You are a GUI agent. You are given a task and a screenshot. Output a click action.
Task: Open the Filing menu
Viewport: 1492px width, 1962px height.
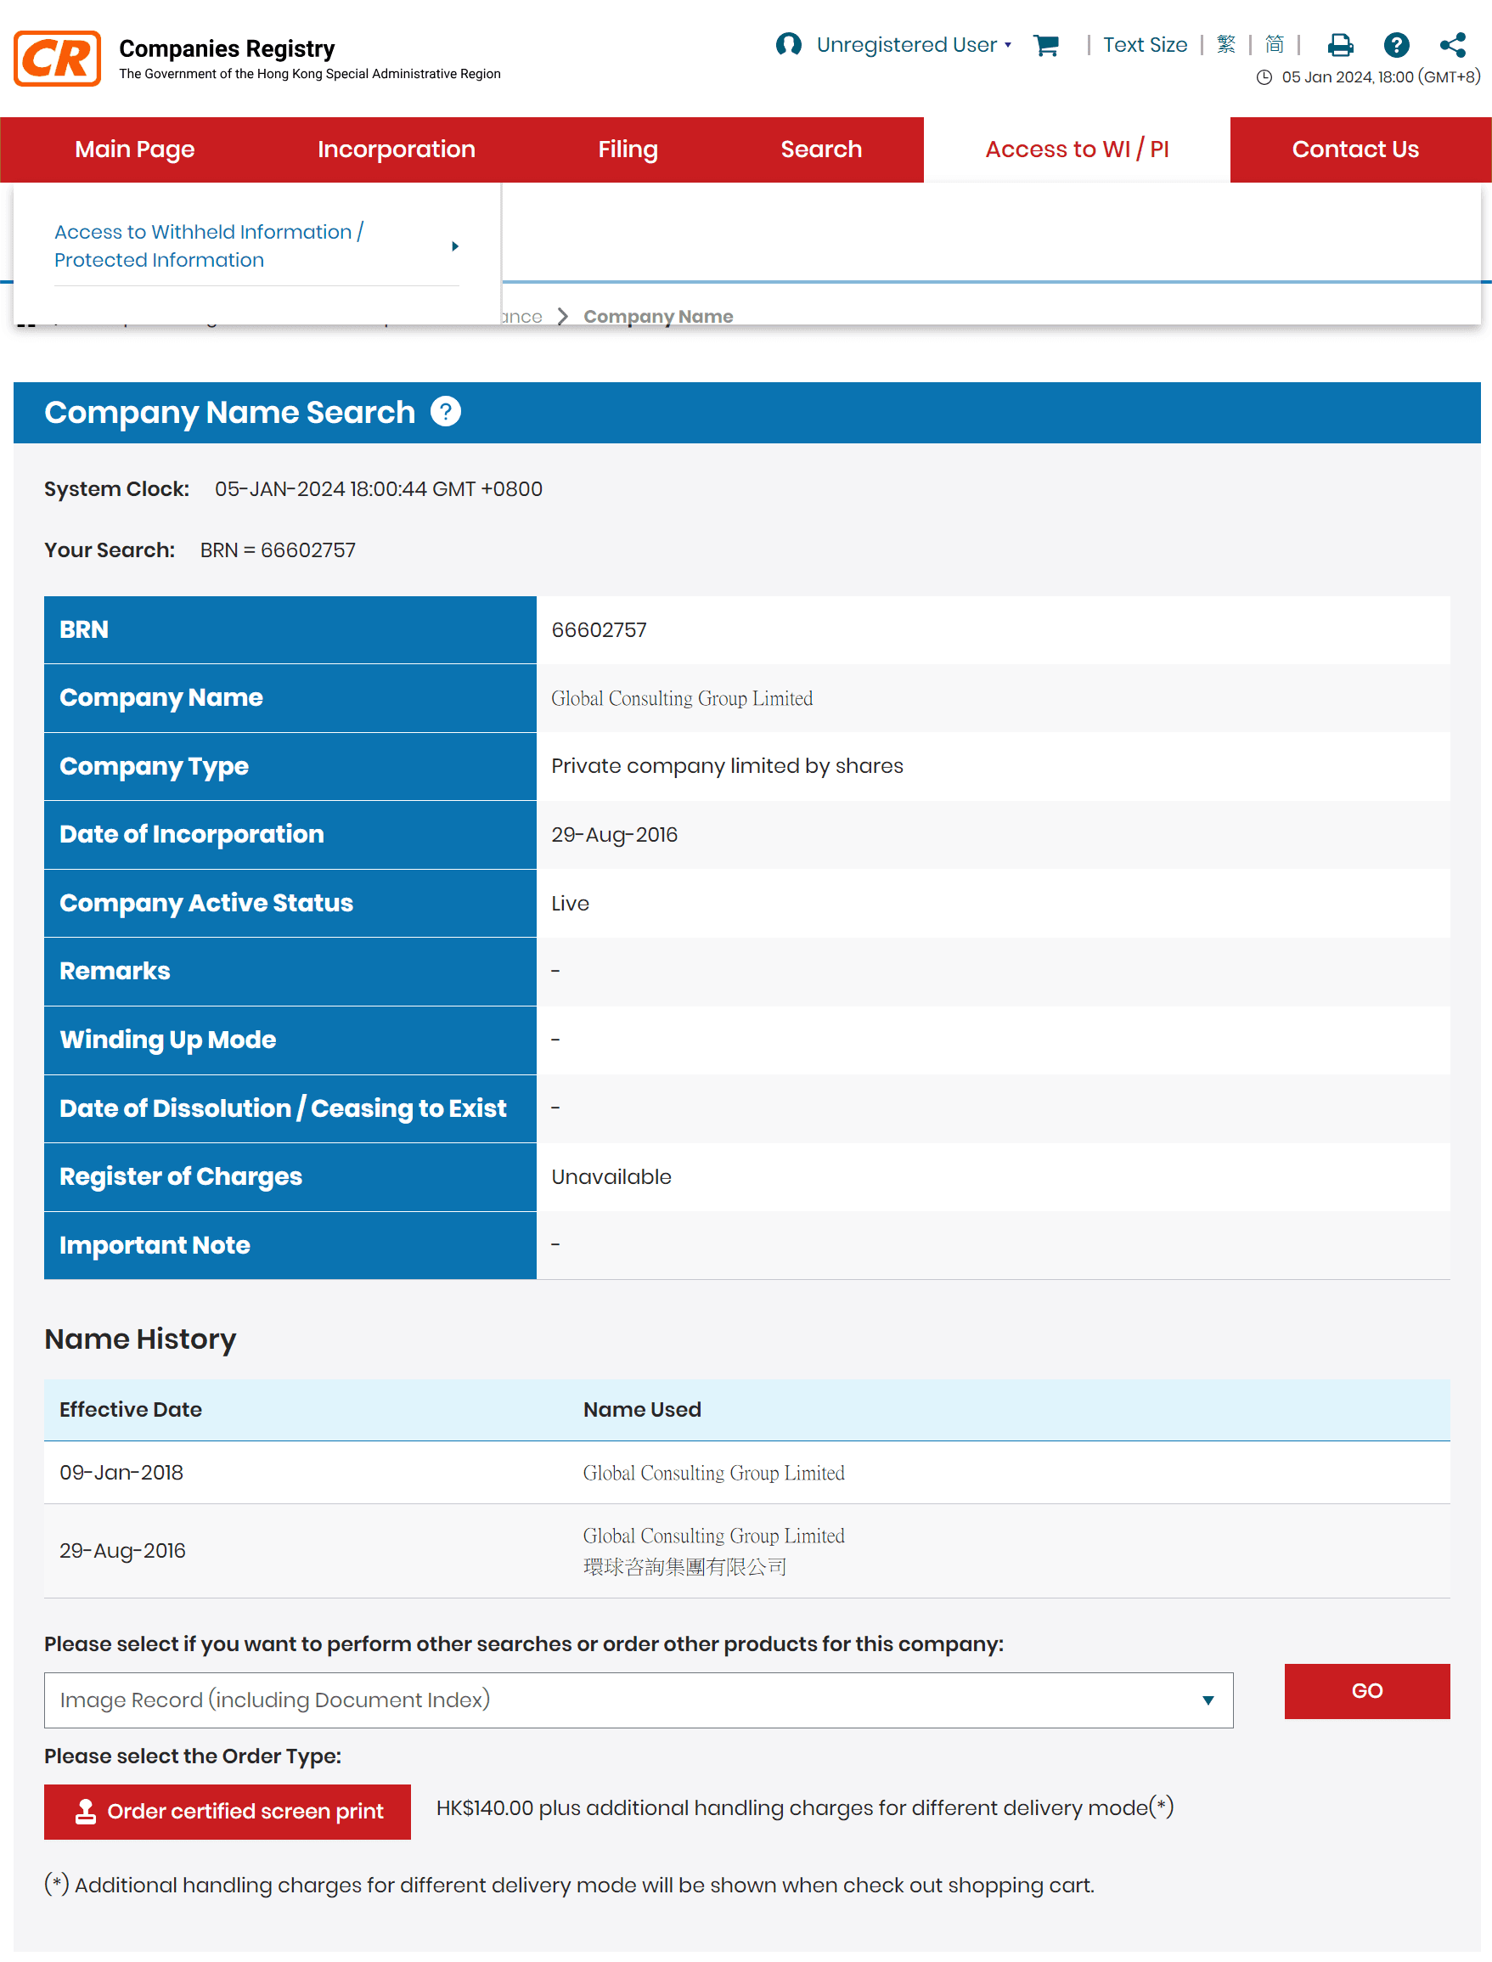[x=627, y=149]
